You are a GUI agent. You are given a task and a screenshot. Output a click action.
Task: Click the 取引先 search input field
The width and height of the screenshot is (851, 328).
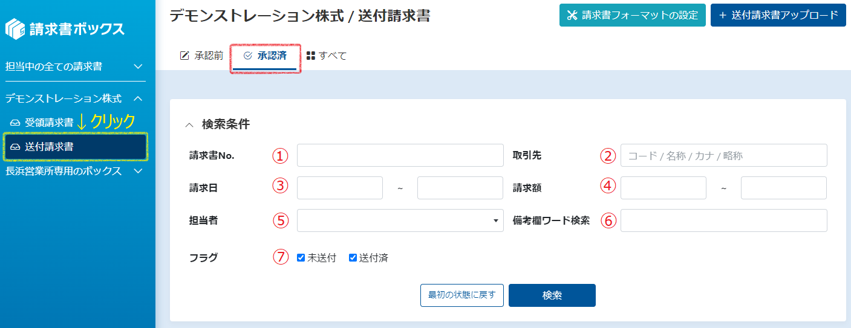tap(723, 155)
